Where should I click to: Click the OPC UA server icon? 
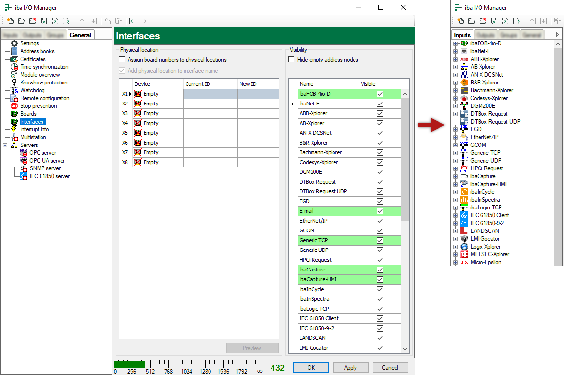23,161
